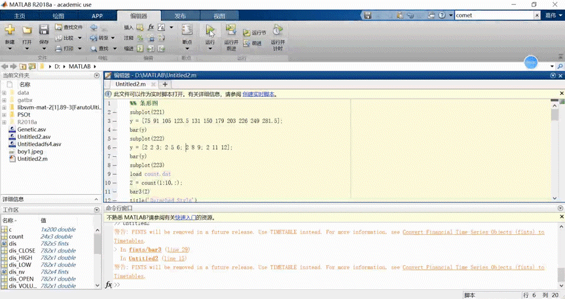
Task: Click the 创建实时脚本 link
Action: (x=259, y=94)
